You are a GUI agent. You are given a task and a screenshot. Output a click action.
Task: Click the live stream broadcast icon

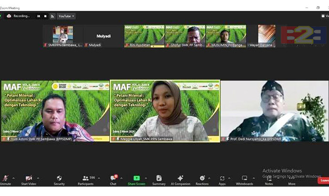point(53,16)
